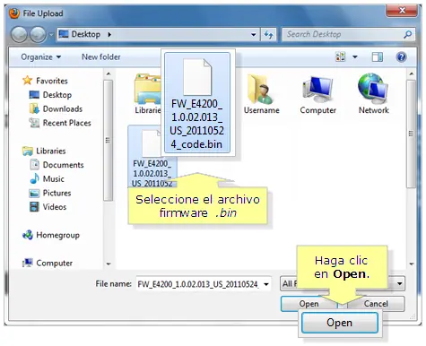
Task: Click the file area scroll up arrow
Action: [x=412, y=74]
